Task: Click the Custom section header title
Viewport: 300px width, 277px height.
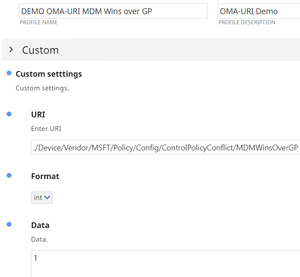Action: point(41,50)
